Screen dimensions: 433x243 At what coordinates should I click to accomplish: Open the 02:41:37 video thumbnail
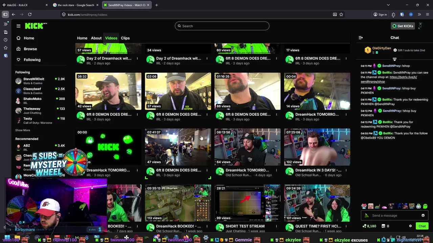click(178, 147)
